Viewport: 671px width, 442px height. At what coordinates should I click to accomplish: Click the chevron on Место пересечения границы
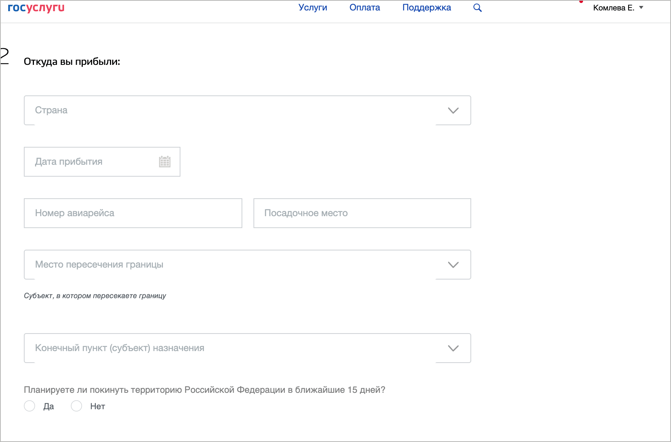(x=453, y=265)
